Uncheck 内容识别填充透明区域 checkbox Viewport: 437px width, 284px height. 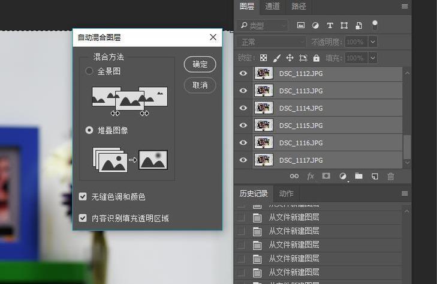point(83,218)
